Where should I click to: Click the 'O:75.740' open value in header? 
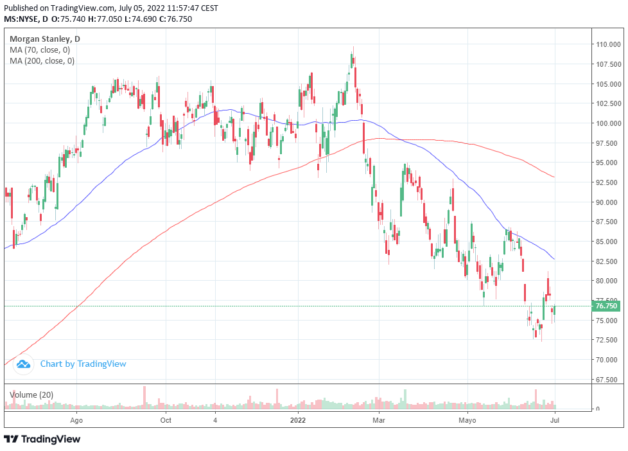pos(69,19)
